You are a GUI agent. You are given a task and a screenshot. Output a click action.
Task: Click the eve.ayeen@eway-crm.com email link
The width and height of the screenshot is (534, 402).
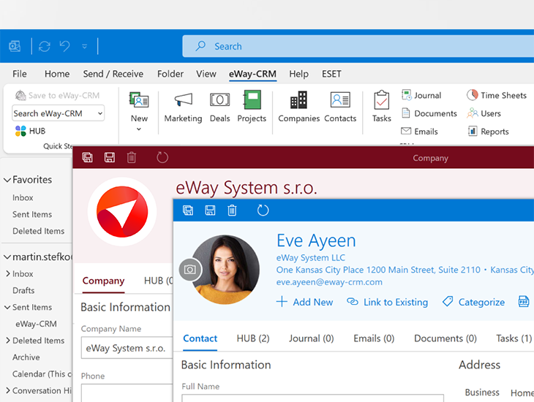click(329, 282)
